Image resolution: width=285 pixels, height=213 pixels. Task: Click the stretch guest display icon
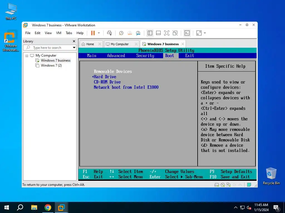pyautogui.click(x=199, y=33)
